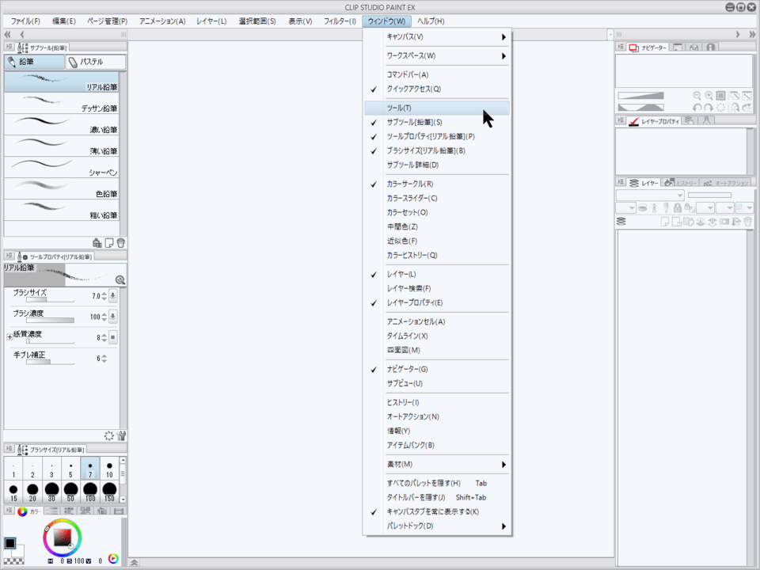Click the lock layer padlock icon

(x=678, y=208)
